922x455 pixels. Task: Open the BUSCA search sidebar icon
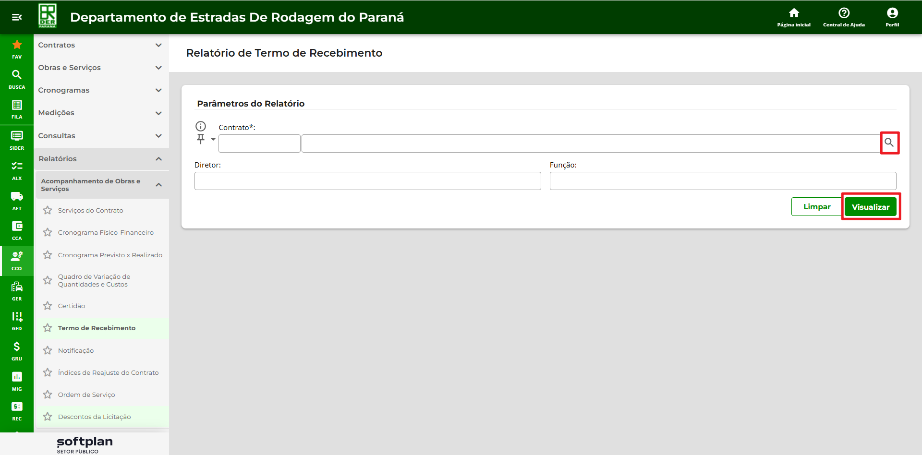pos(17,79)
